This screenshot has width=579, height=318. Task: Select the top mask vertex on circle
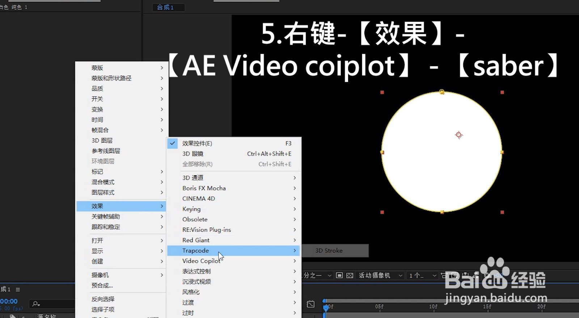441,92
